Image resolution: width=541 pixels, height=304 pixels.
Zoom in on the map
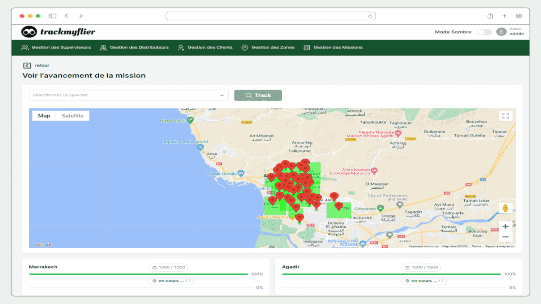click(x=505, y=227)
